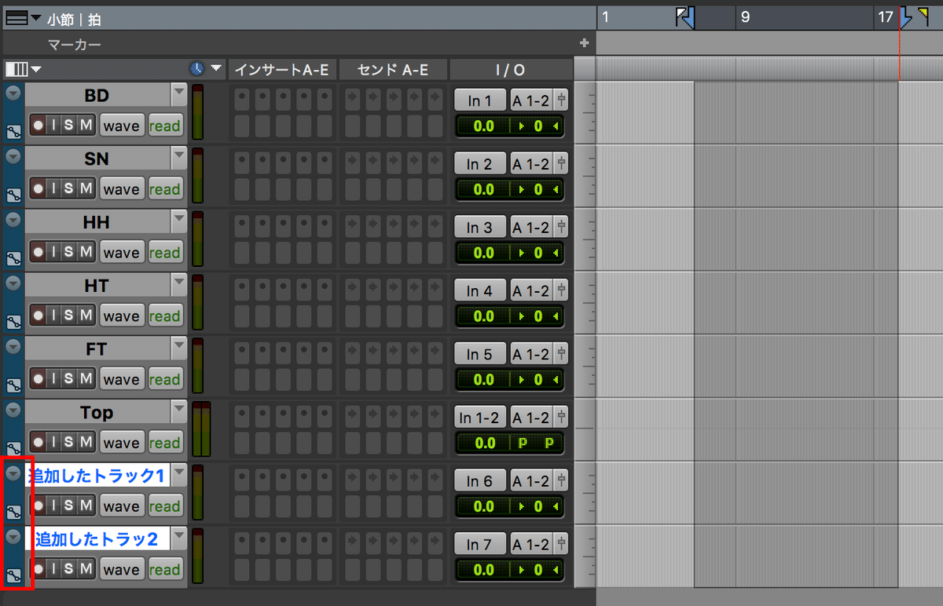The width and height of the screenshot is (943, 606).
Task: Add a marker with plus icon
Action: pyautogui.click(x=584, y=43)
